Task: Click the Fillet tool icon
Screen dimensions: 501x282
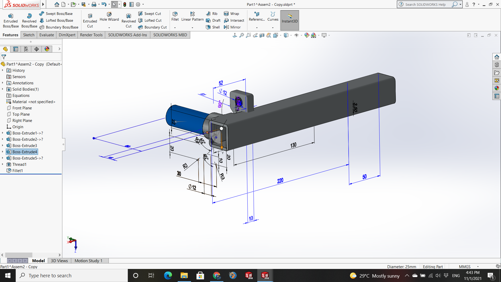Action: coord(175,14)
